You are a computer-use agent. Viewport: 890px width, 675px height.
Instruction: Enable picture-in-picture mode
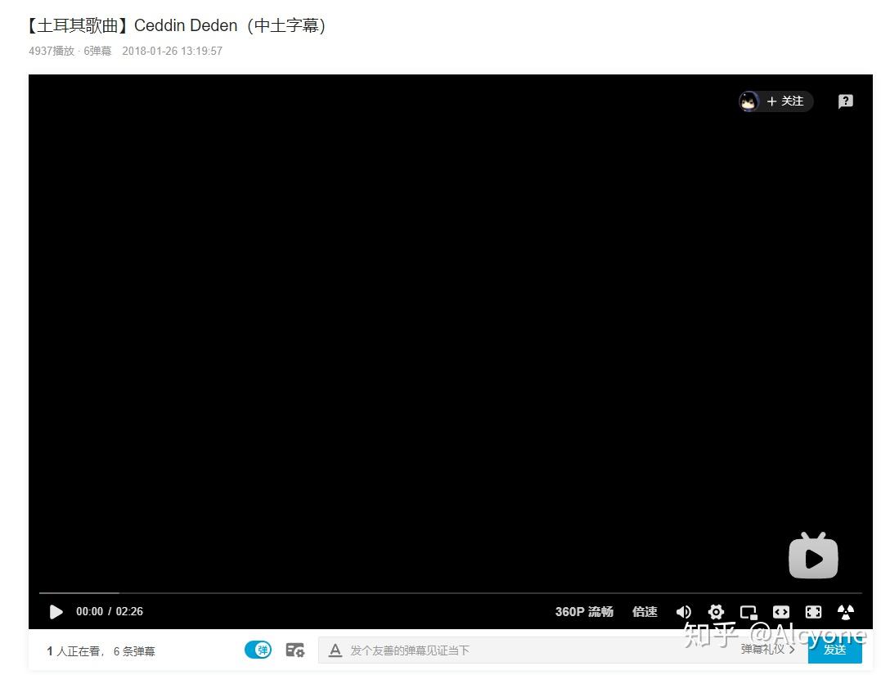point(748,611)
